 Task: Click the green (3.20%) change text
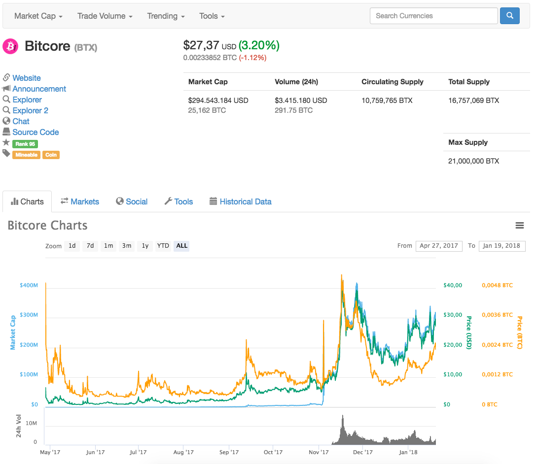259,45
